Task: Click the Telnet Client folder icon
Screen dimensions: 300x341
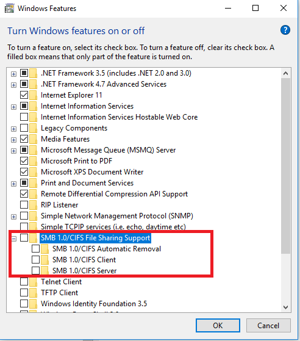Action: tap(34, 282)
